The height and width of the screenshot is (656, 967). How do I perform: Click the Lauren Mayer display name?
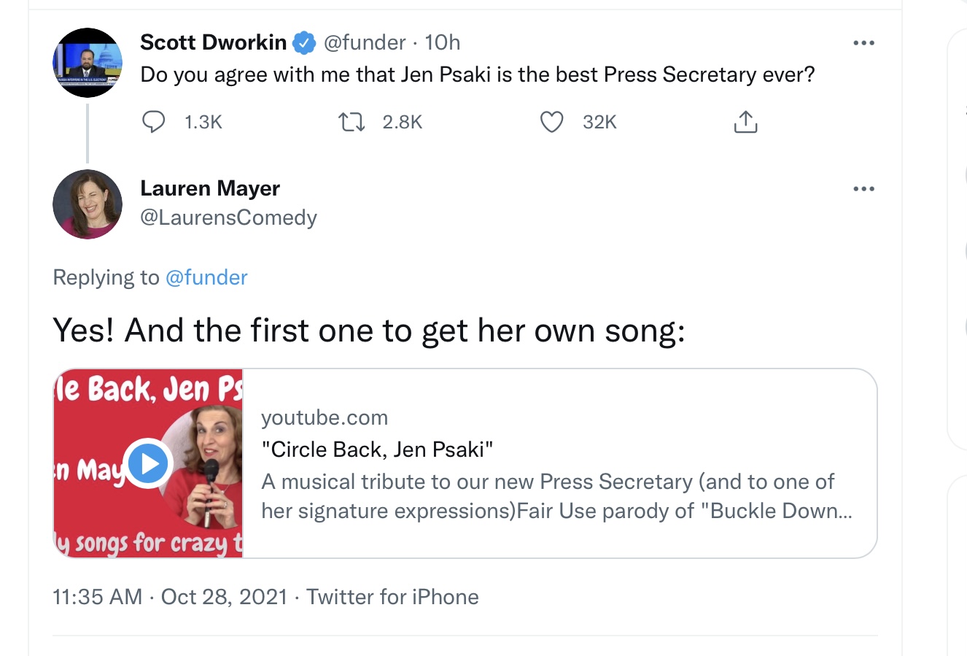[x=210, y=188]
